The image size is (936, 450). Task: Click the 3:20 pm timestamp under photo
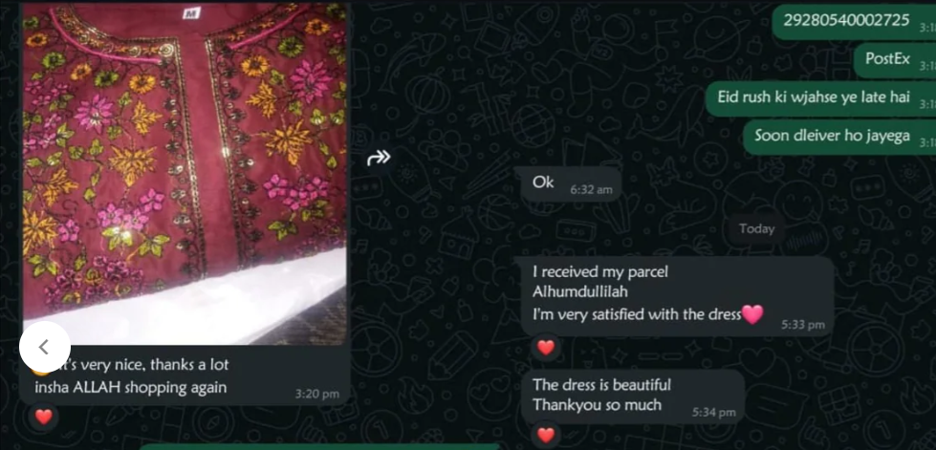(317, 394)
